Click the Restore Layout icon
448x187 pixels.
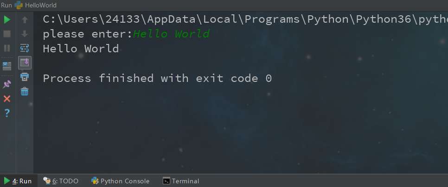[x=7, y=66]
